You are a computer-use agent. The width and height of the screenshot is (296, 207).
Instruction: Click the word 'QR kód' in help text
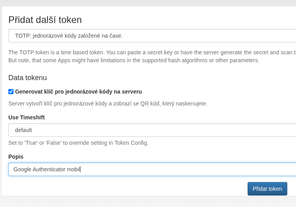click(150, 103)
